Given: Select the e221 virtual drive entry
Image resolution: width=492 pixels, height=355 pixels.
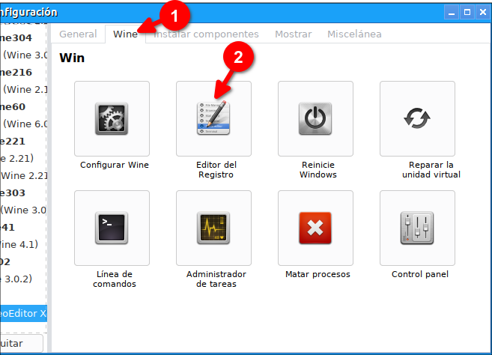Looking at the screenshot, I should [x=13, y=142].
